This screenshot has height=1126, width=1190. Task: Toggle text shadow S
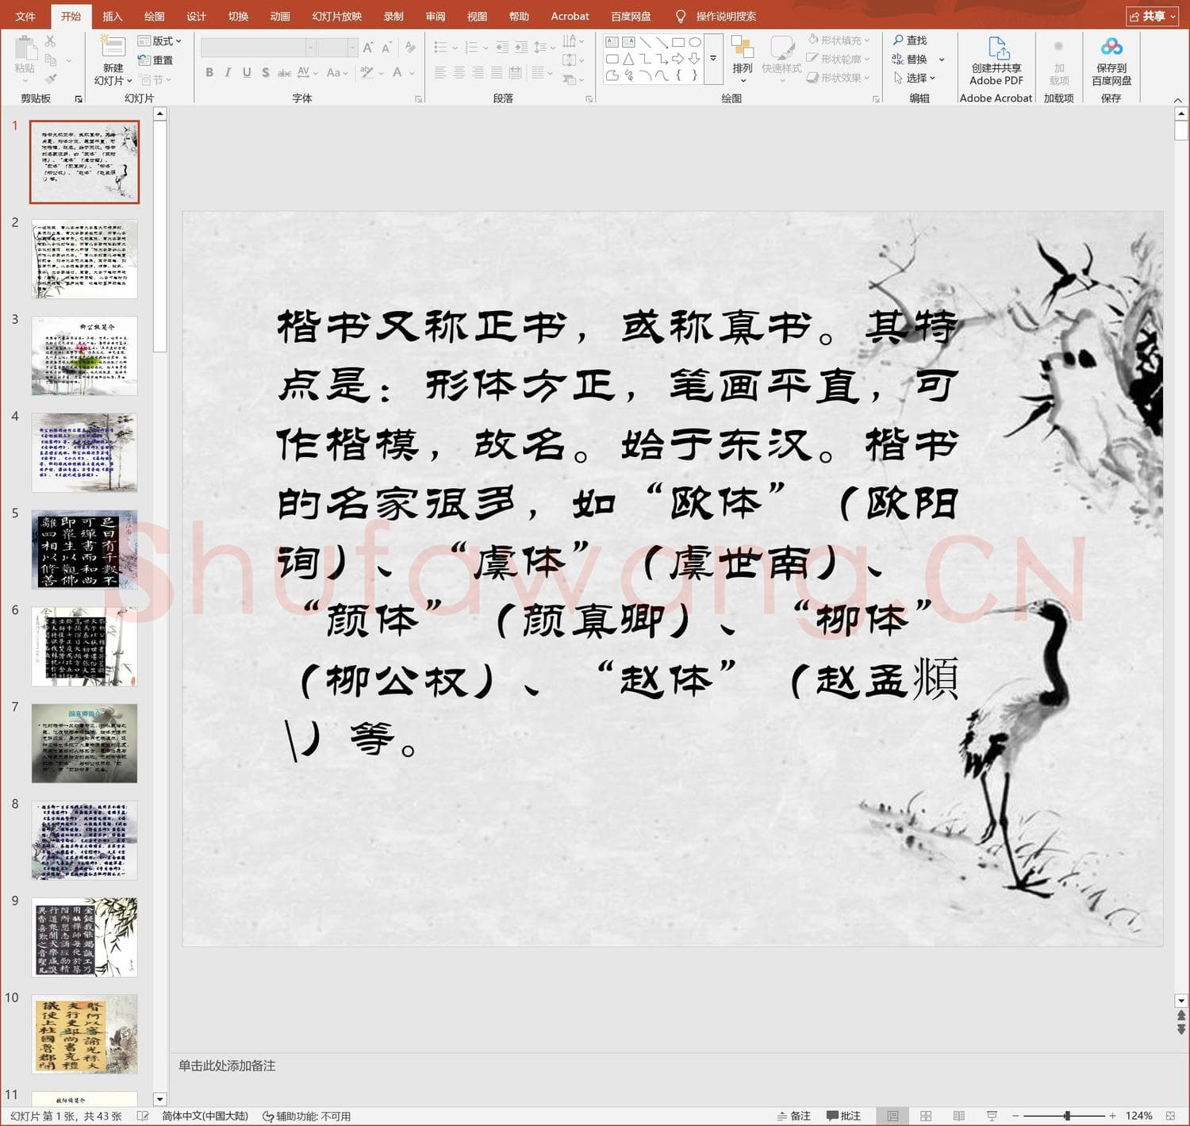[266, 72]
